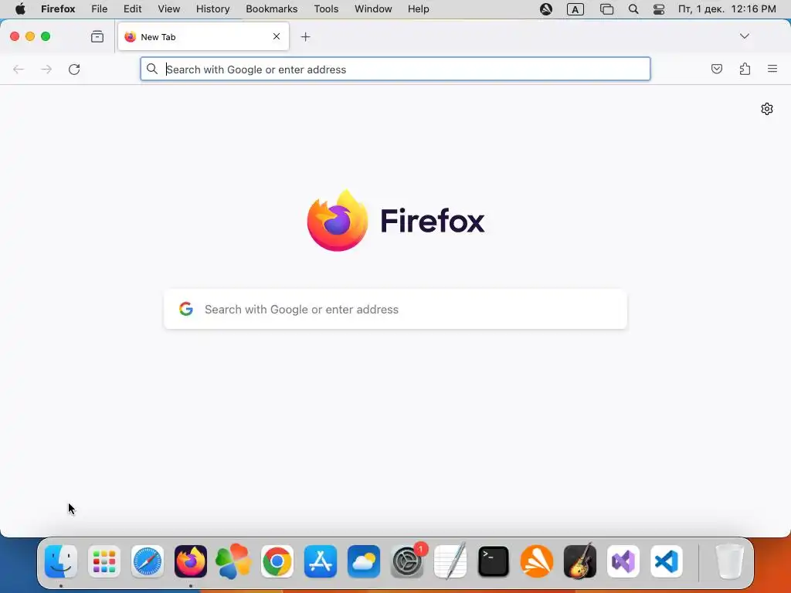The image size is (791, 593).
Task: Switch keyboard input source in menu bar
Action: [575, 9]
